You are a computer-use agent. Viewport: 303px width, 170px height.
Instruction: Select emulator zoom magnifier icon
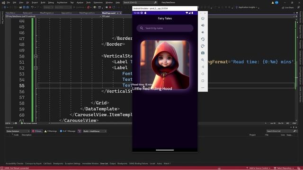coord(203,60)
